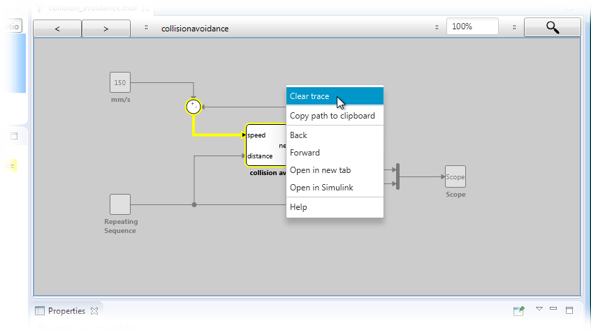This screenshot has width=591, height=332.
Task: Minimize the Properties panel
Action: point(553,309)
